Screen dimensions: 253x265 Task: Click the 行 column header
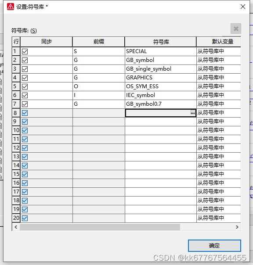(x=16, y=42)
